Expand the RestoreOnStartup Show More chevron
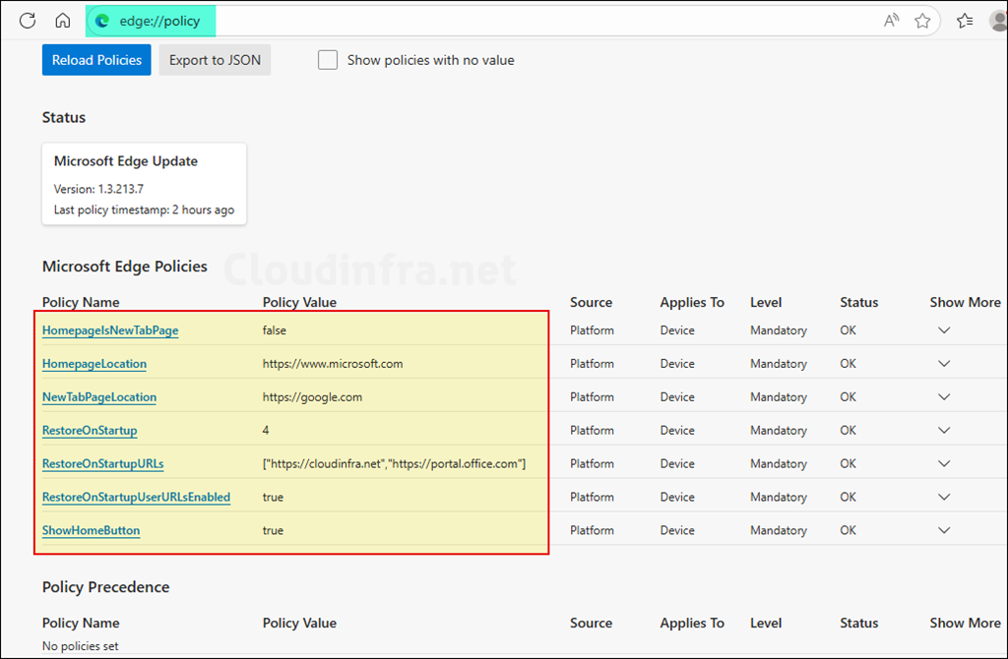1008x659 pixels. click(944, 430)
